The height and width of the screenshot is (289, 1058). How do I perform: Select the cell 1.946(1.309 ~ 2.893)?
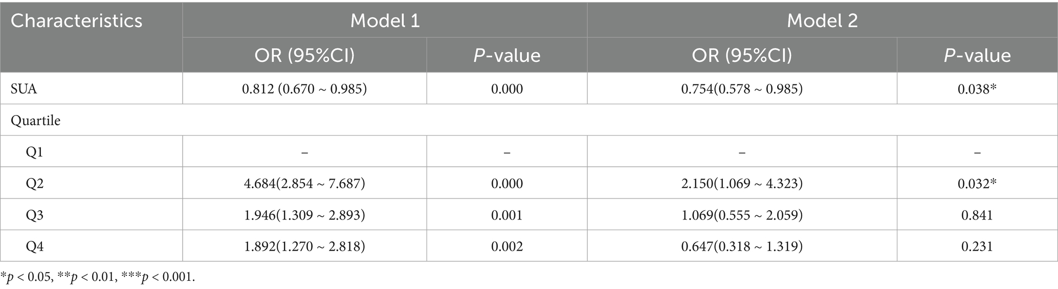(x=304, y=215)
